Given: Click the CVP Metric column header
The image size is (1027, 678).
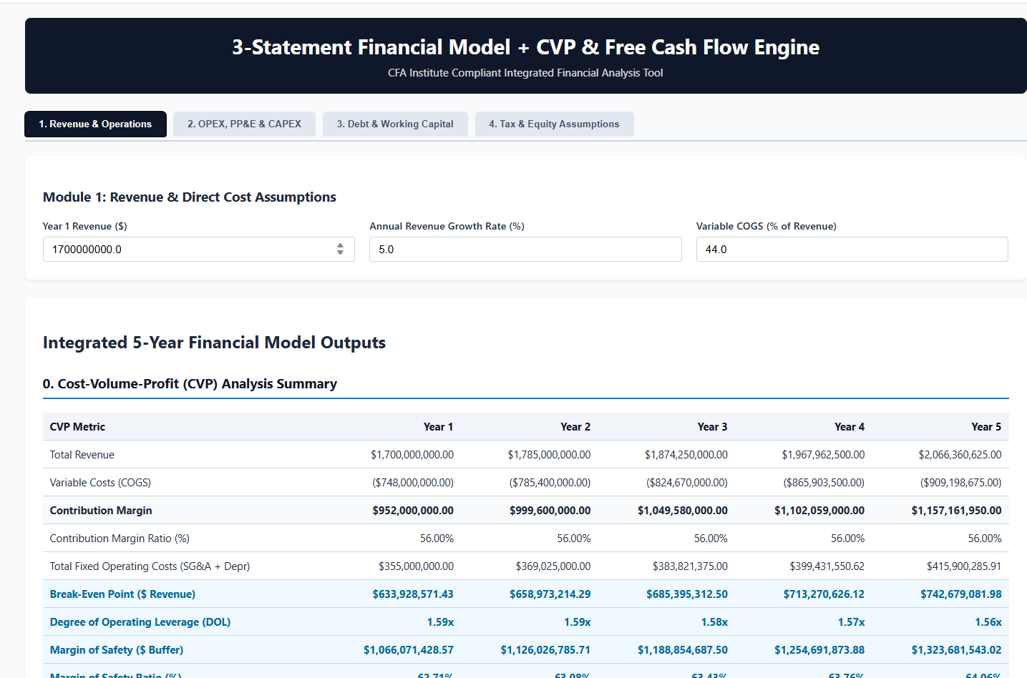Looking at the screenshot, I should pos(77,427).
